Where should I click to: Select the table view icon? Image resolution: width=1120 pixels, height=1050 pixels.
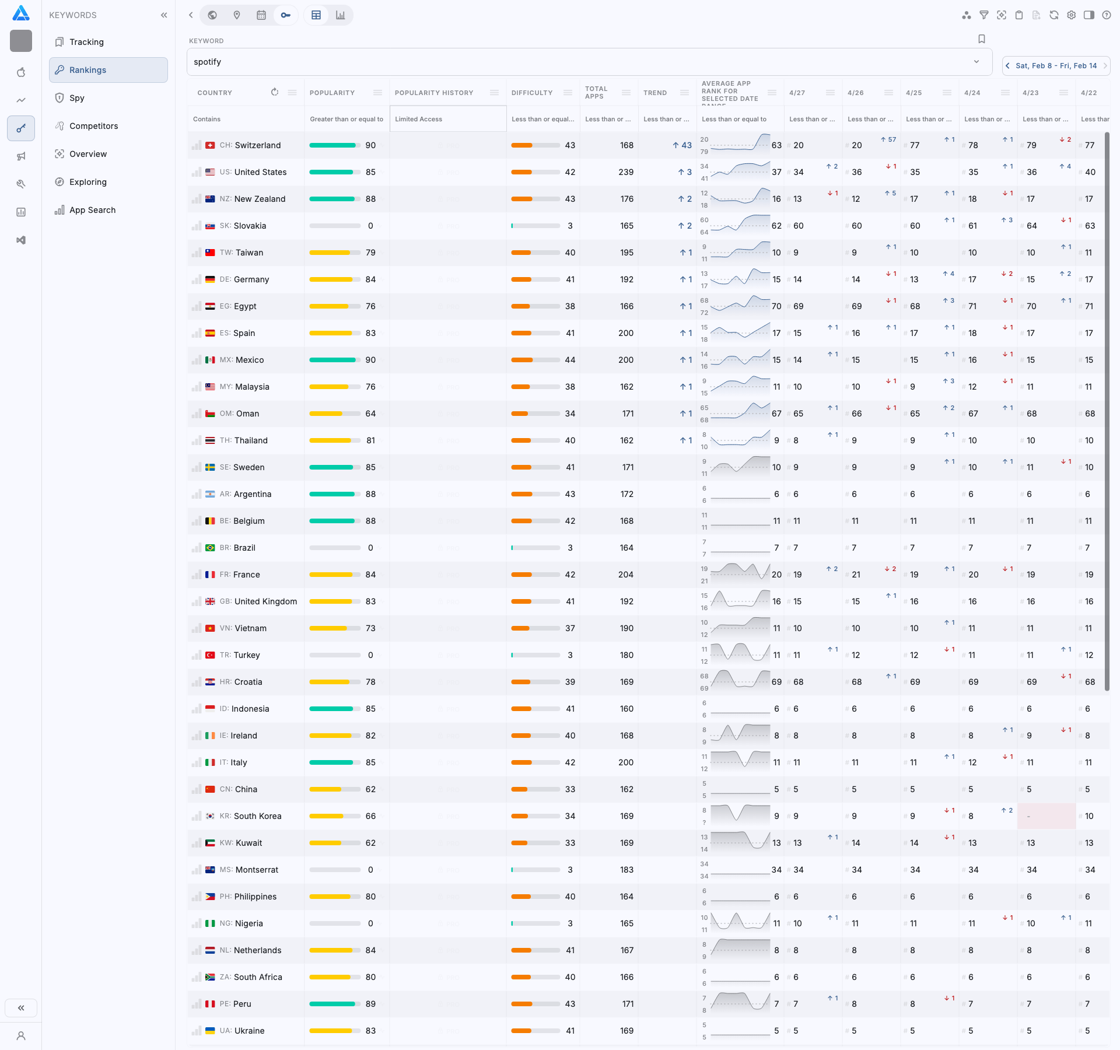316,15
